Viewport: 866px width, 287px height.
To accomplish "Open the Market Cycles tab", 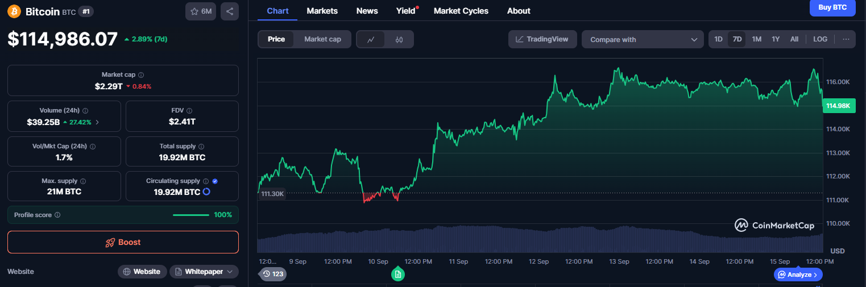I will coord(461,11).
